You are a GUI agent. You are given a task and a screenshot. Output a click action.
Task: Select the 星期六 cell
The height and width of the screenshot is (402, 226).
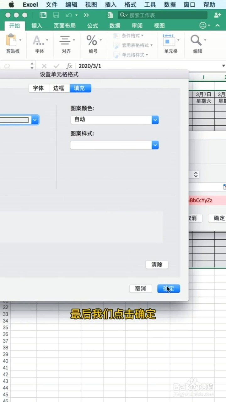point(203,101)
